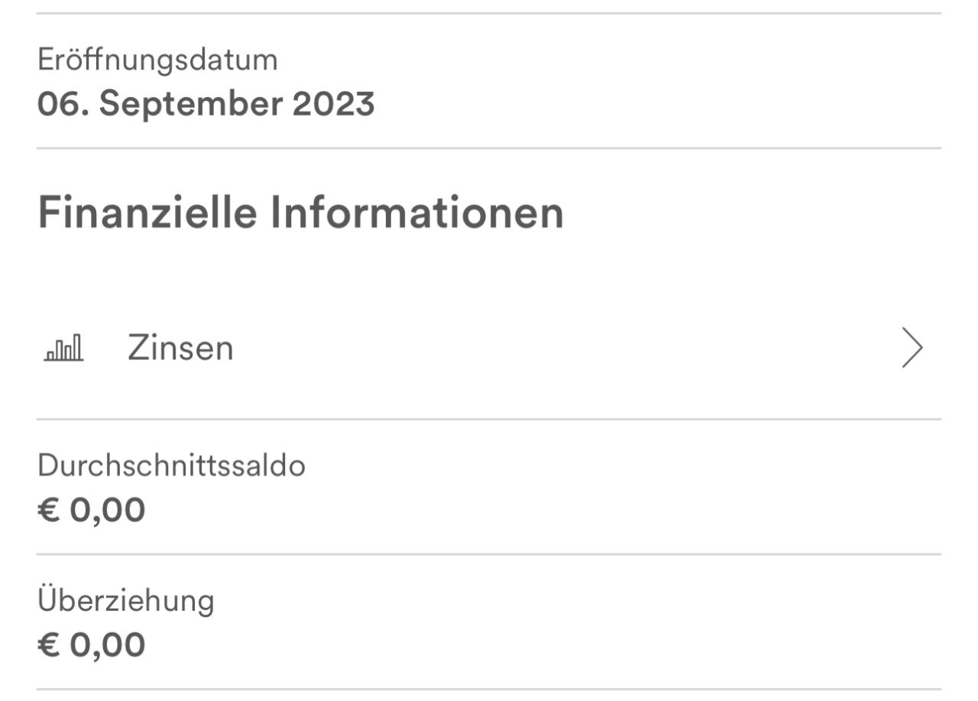Click the bar chart icon beside Zinsen
Screen dimensions: 978x701
(x=64, y=349)
